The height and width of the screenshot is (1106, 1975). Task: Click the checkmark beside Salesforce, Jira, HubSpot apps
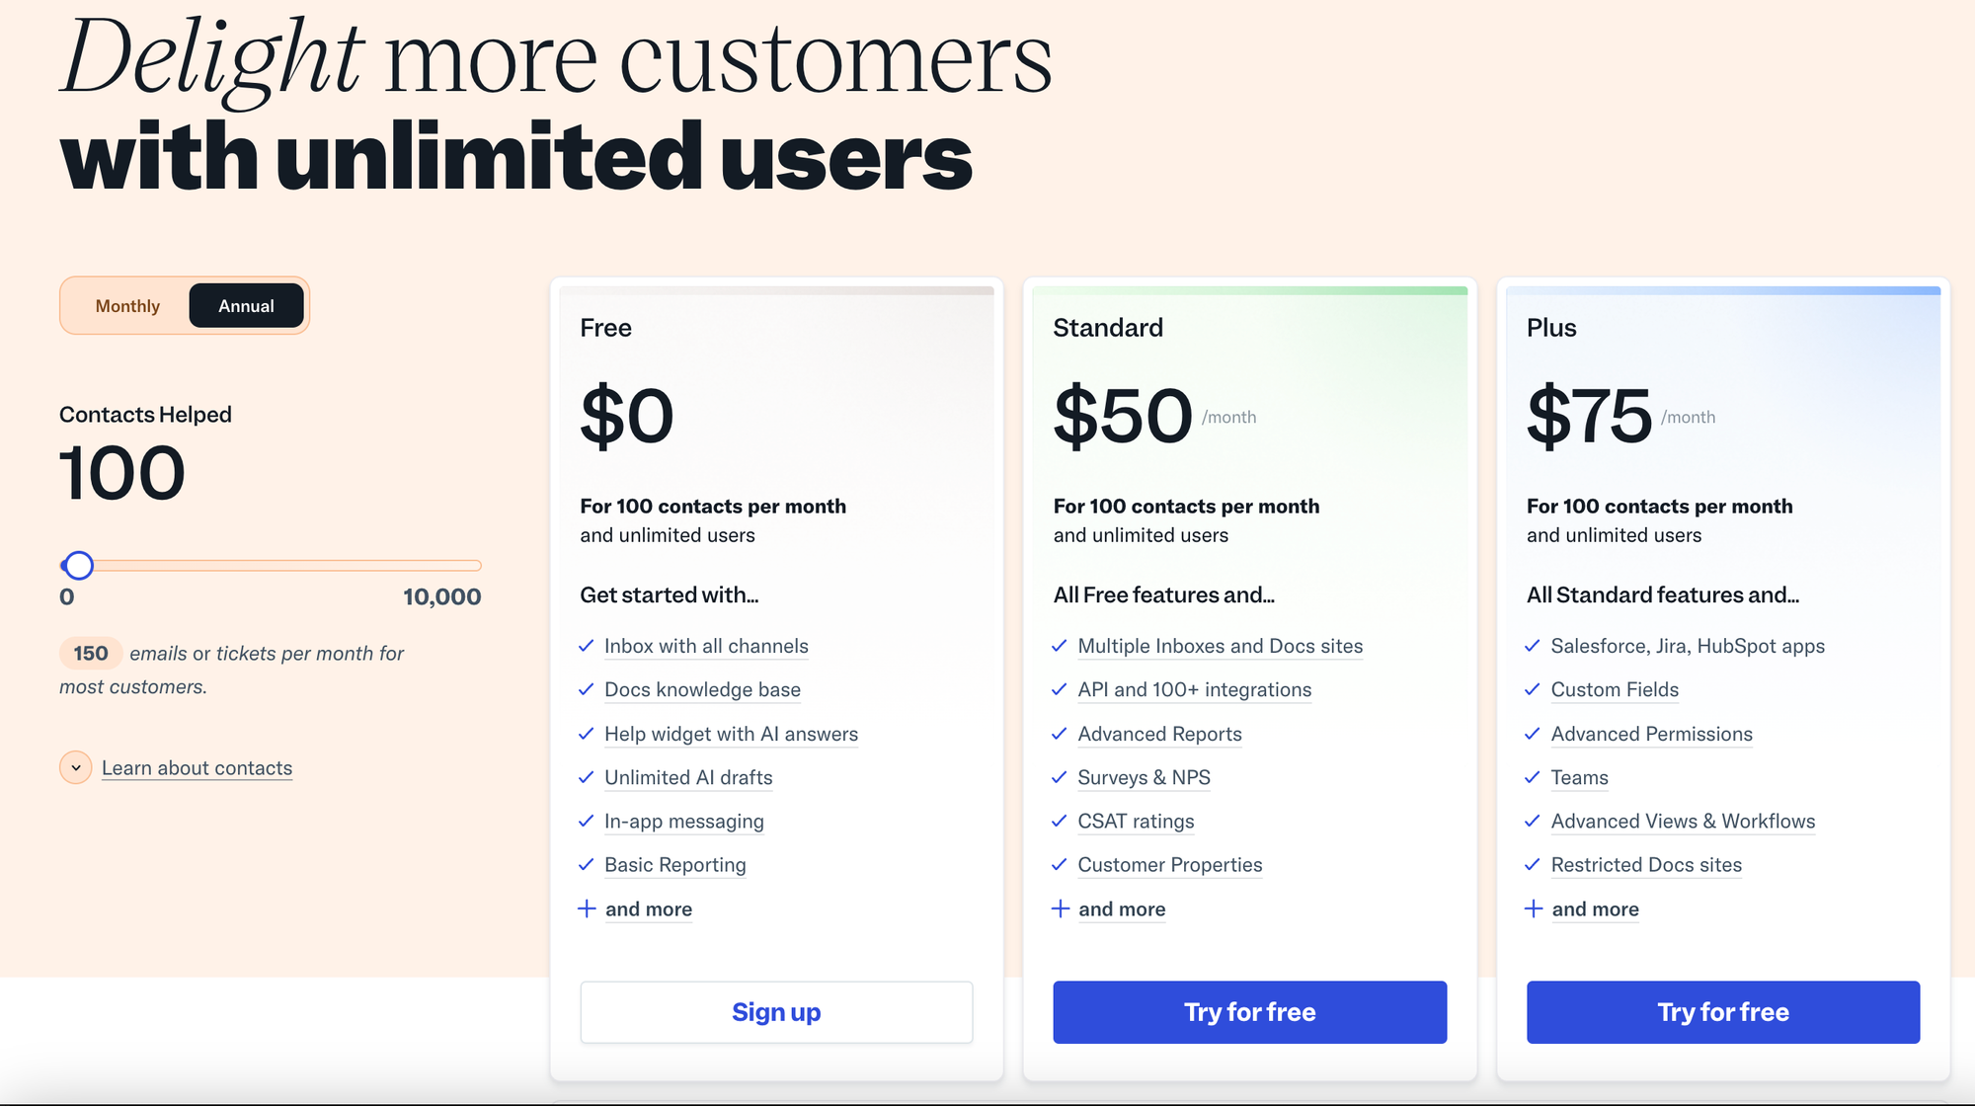click(x=1532, y=646)
